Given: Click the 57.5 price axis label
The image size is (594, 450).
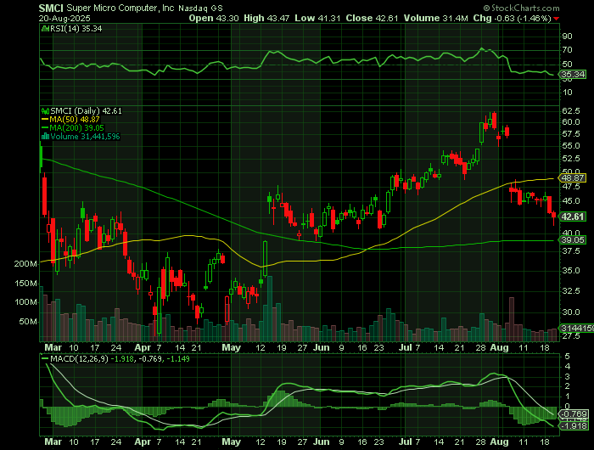Looking at the screenshot, I should point(571,134).
